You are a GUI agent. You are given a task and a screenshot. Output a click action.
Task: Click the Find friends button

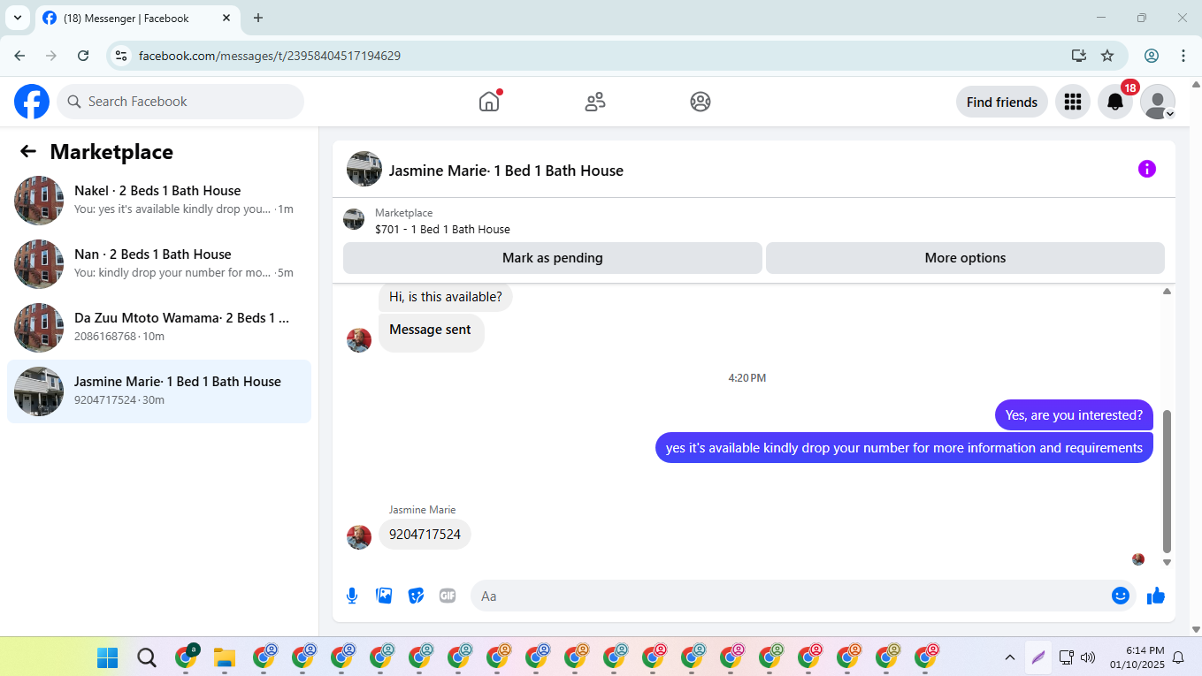[1002, 103]
